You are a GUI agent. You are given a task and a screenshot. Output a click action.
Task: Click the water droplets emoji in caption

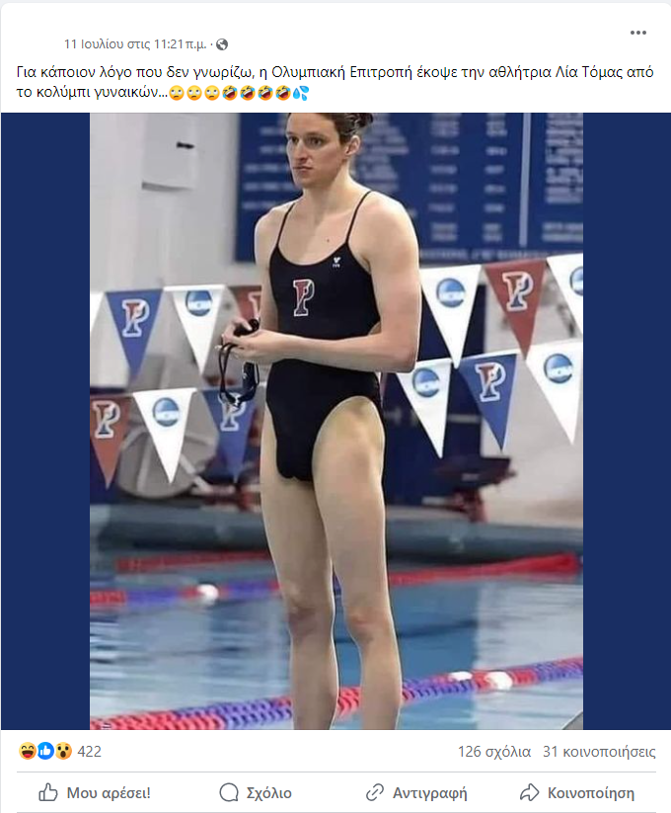click(x=301, y=93)
